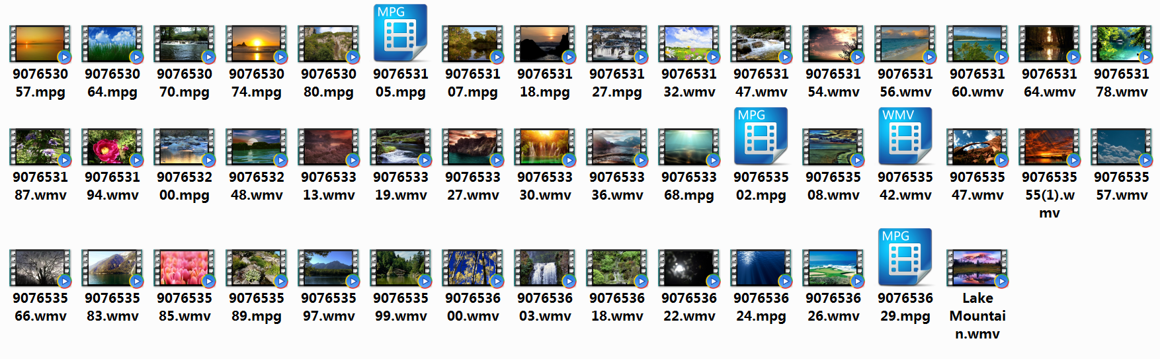Choose the 907653547.wmv rock arch video
The height and width of the screenshot is (359, 1160).
click(x=977, y=147)
